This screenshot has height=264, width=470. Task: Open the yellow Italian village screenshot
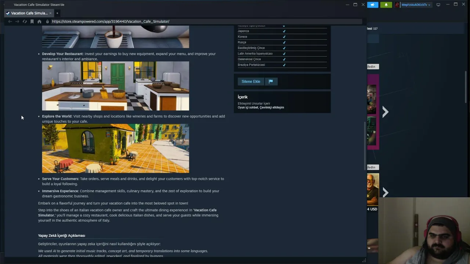tap(115, 148)
